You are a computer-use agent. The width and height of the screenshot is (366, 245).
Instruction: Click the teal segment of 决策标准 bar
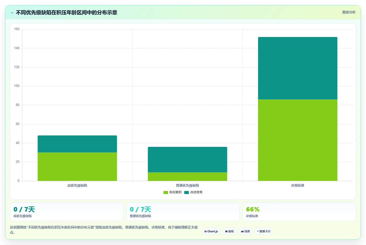point(298,68)
